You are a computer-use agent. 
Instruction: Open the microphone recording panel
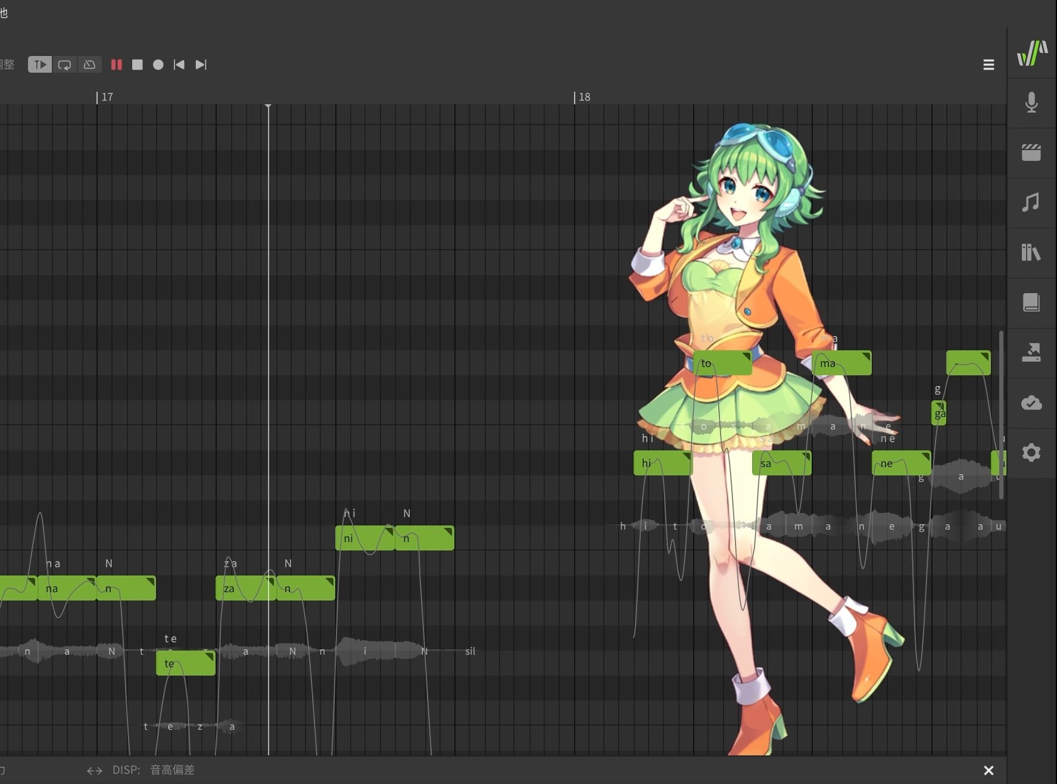pyautogui.click(x=1032, y=102)
